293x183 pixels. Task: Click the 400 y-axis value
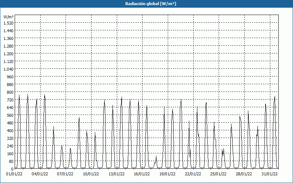(x=10, y=131)
